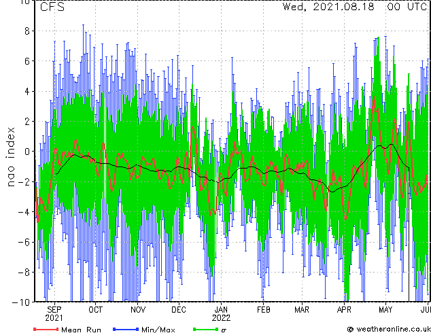Screen dimensions: 431x333
Task: Click the DEC x-axis label
Action: pyautogui.click(x=179, y=310)
